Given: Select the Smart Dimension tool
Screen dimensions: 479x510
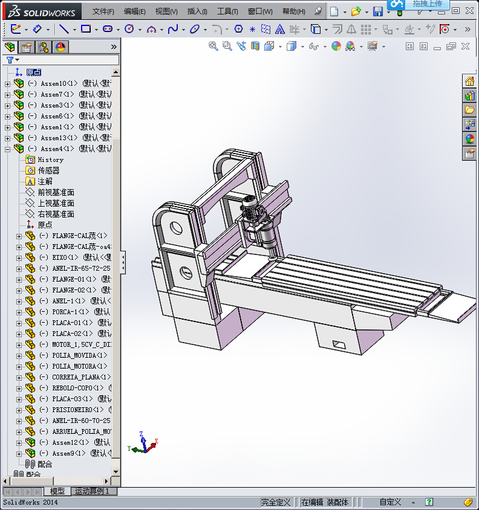Looking at the screenshot, I should [x=37, y=29].
